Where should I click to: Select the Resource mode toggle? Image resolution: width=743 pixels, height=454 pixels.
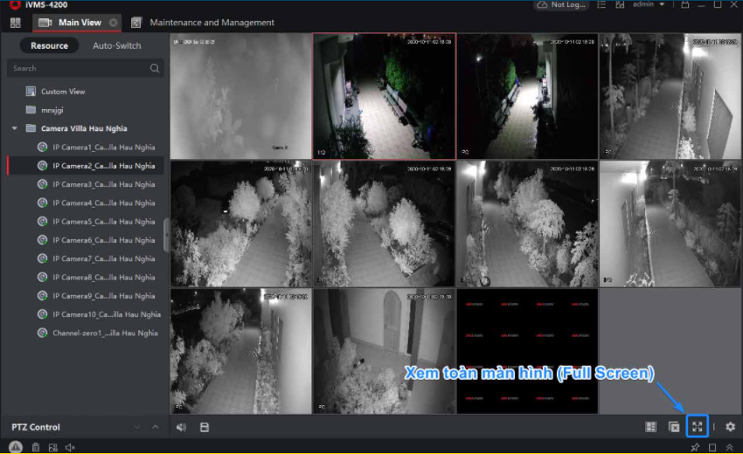tap(49, 45)
